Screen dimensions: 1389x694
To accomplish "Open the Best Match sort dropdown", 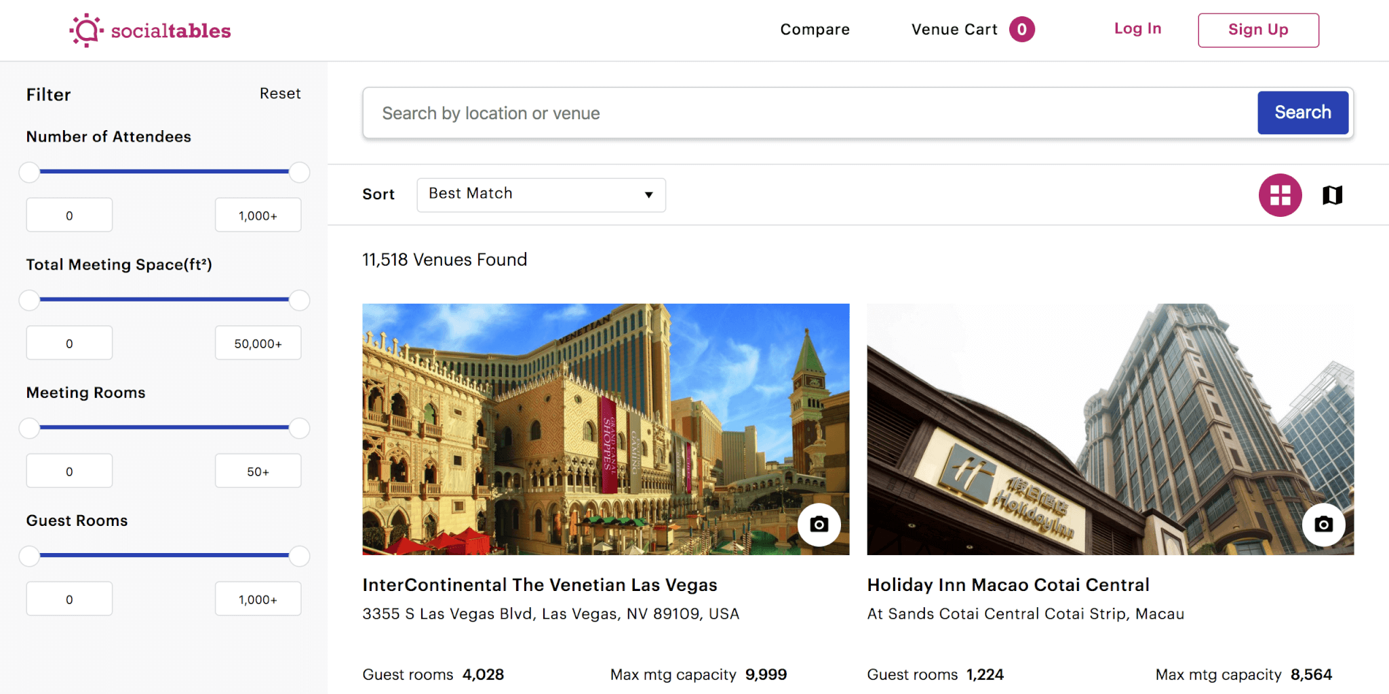I will (541, 195).
